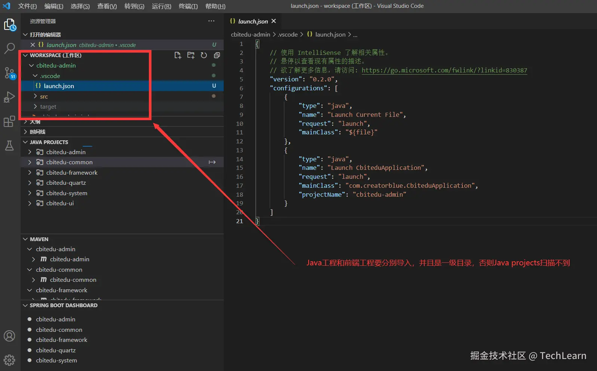Click launch.json in the breadcrumb

pyautogui.click(x=330, y=34)
